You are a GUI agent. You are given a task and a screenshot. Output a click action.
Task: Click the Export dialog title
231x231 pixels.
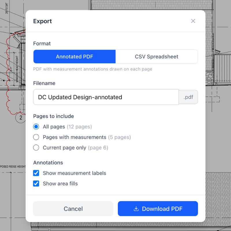[42, 21]
